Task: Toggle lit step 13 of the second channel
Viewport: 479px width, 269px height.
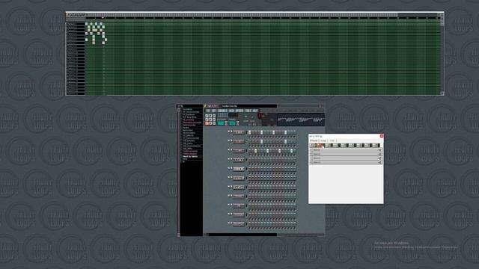Action: tap(285, 141)
